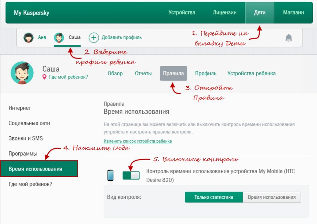Click the HTC mobile phone device icon
This screenshot has width=317, height=224.
[x=110, y=175]
